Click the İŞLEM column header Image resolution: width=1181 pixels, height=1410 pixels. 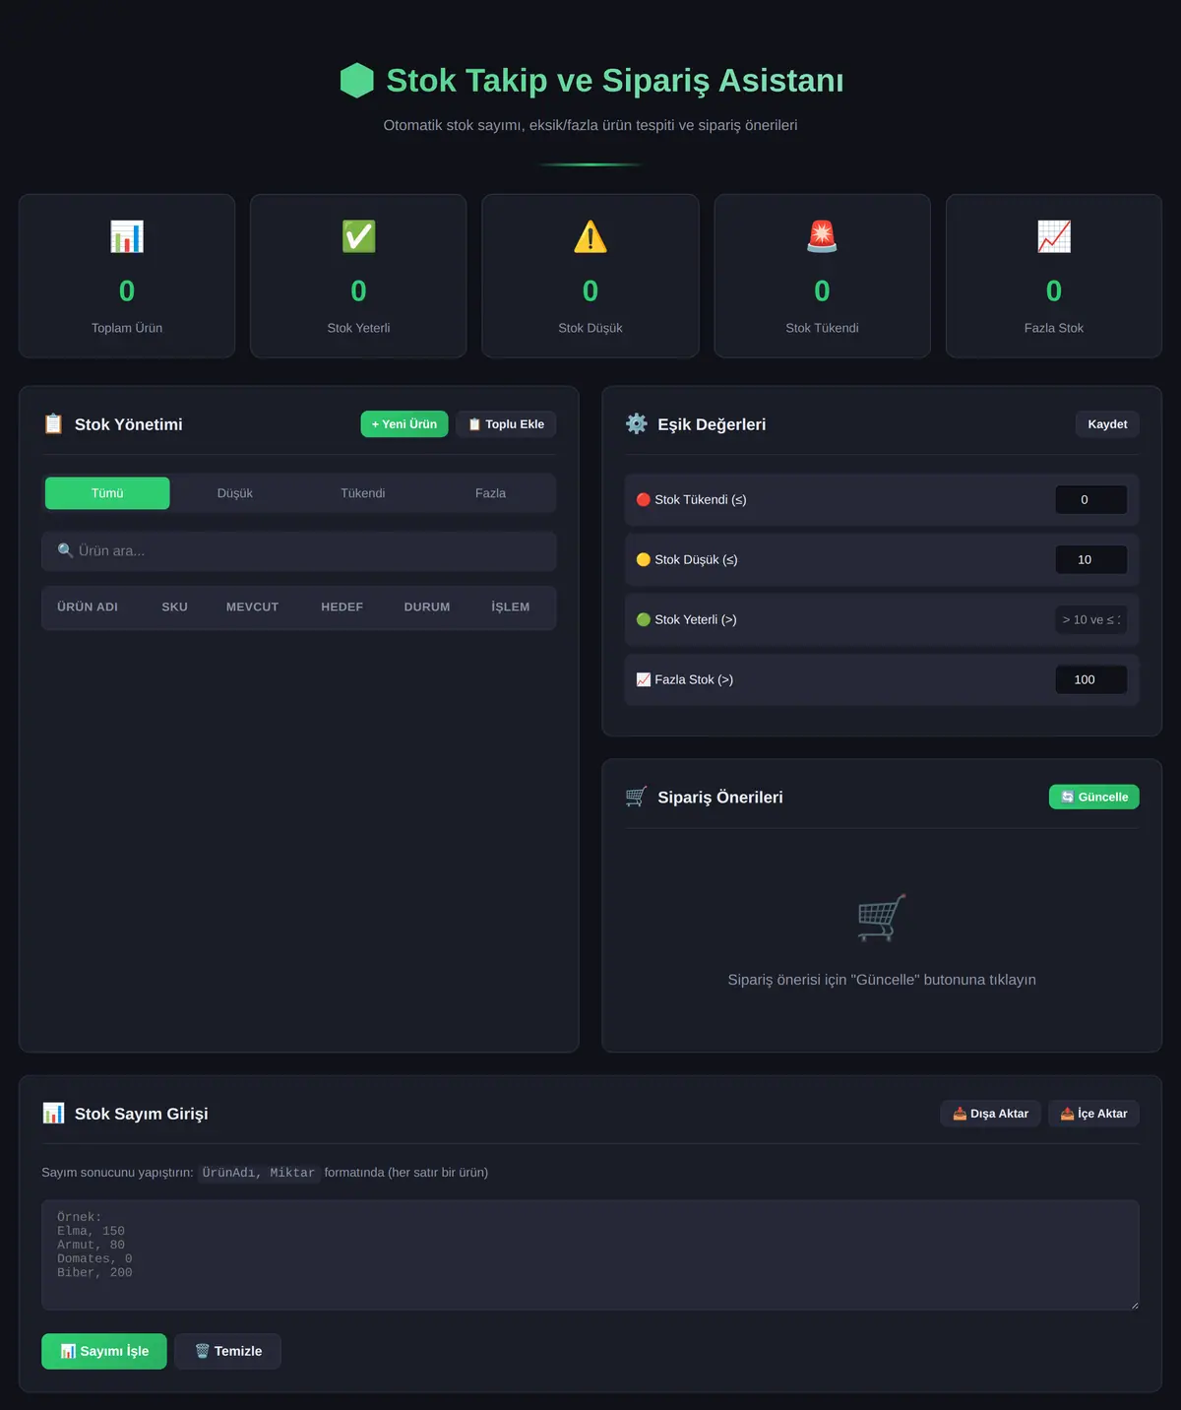pos(511,608)
